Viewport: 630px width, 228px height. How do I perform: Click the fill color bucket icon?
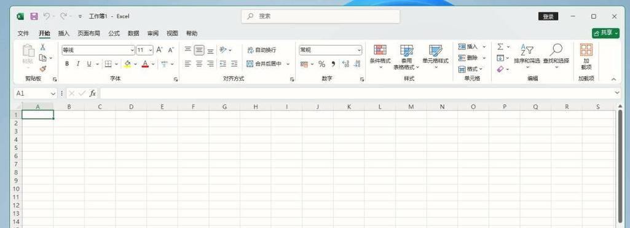[128, 63]
